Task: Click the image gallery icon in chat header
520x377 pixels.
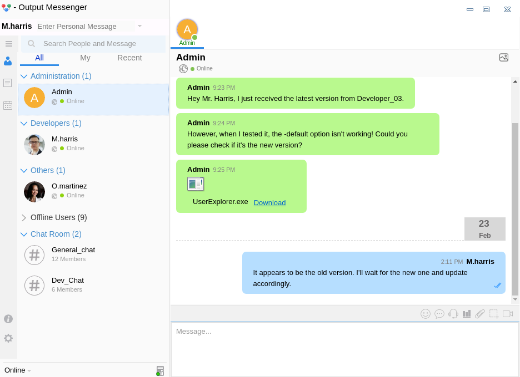Action: [504, 58]
